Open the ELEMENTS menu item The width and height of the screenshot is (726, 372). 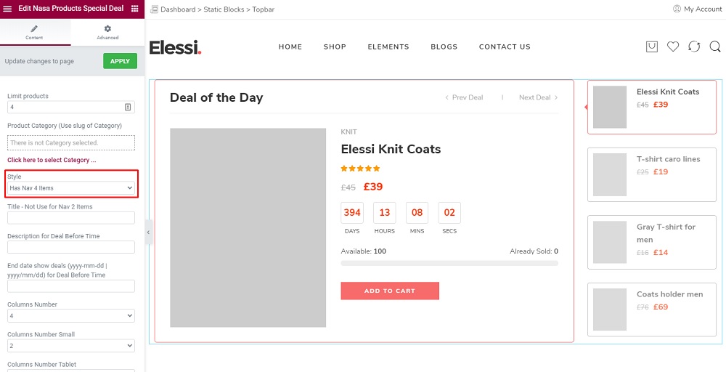388,46
